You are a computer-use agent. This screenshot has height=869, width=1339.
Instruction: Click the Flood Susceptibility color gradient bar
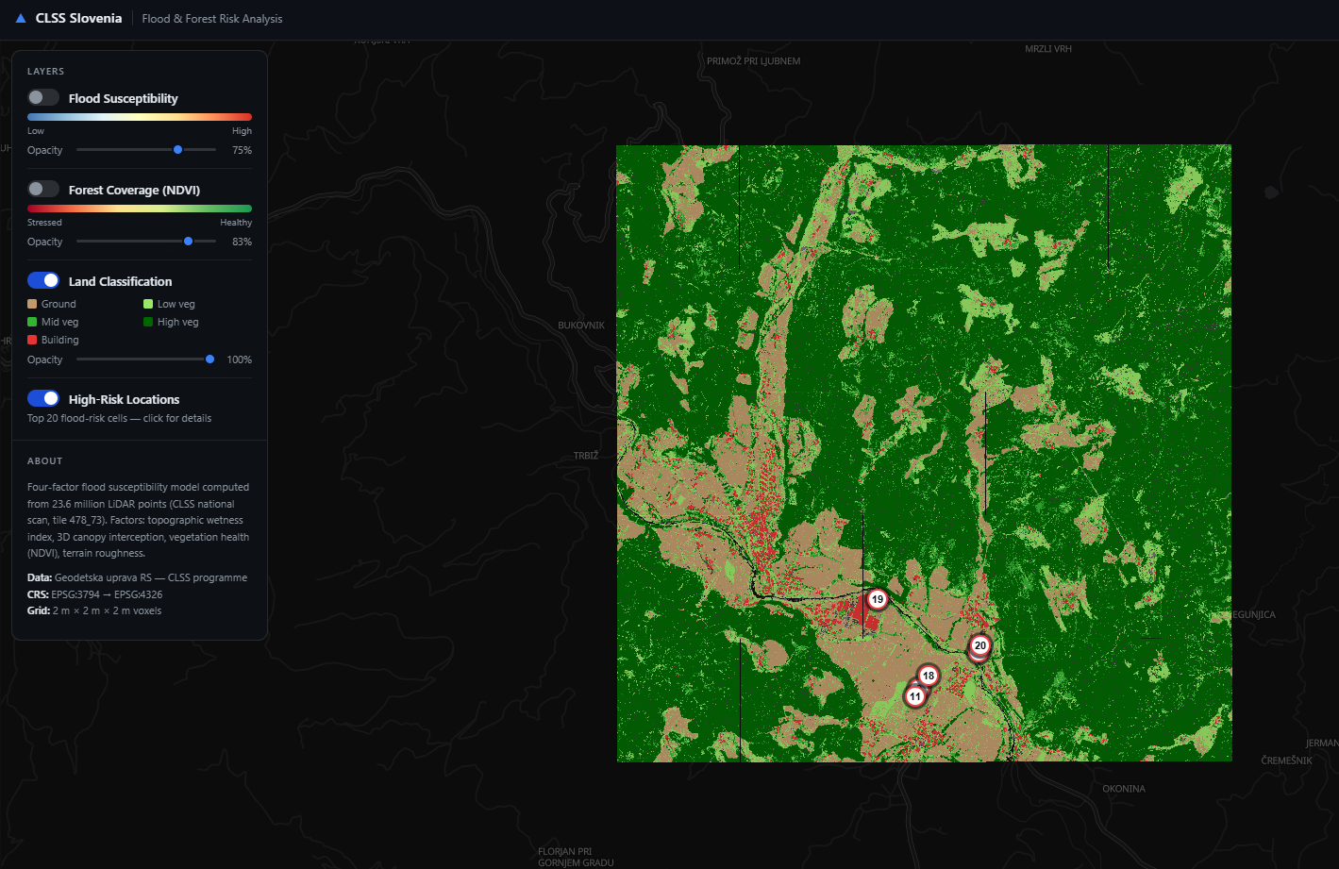(140, 117)
